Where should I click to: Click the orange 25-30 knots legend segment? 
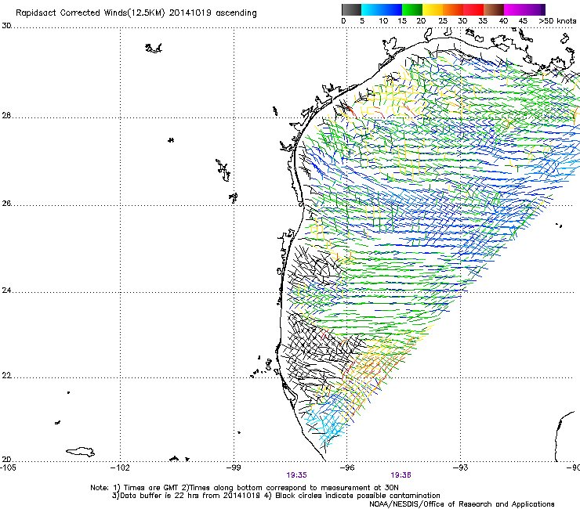(x=453, y=9)
